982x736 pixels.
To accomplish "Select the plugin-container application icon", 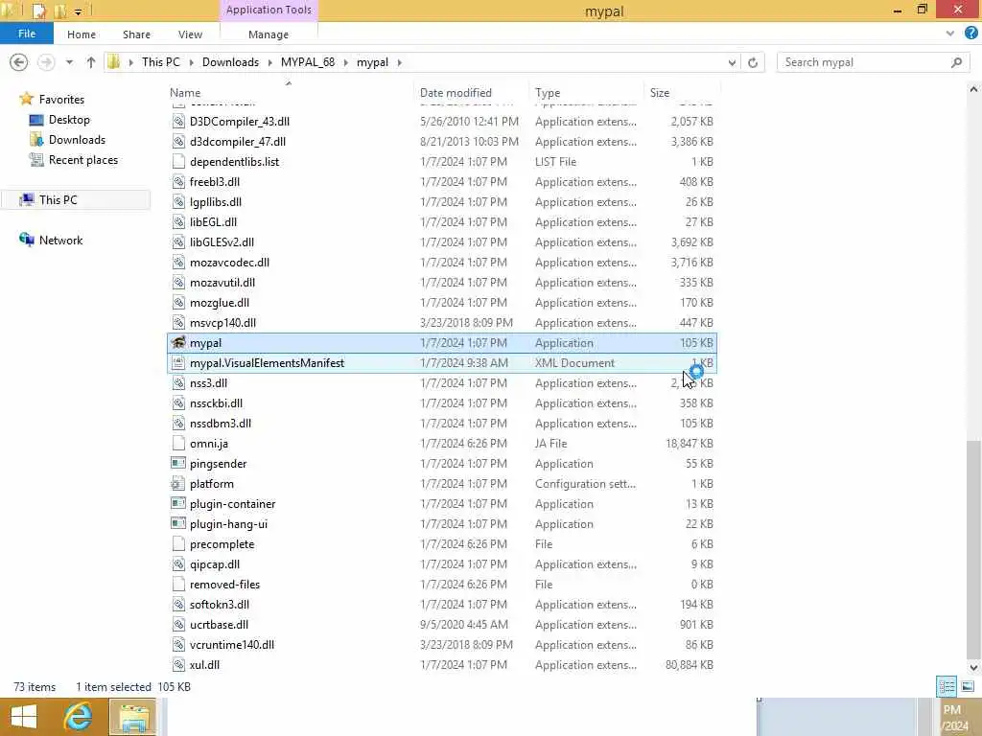I will click(178, 503).
